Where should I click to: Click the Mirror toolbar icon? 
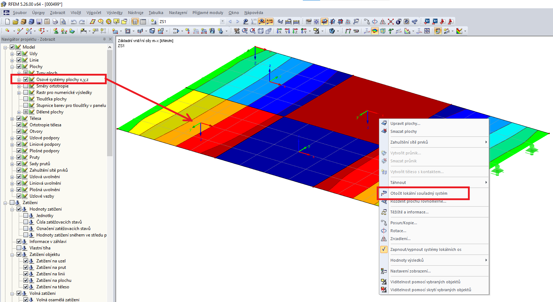coord(382,22)
